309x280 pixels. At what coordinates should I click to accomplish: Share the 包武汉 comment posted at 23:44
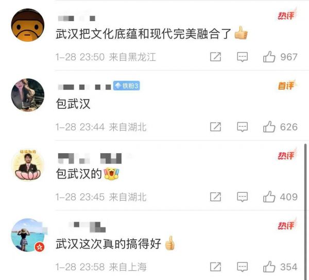point(215,127)
